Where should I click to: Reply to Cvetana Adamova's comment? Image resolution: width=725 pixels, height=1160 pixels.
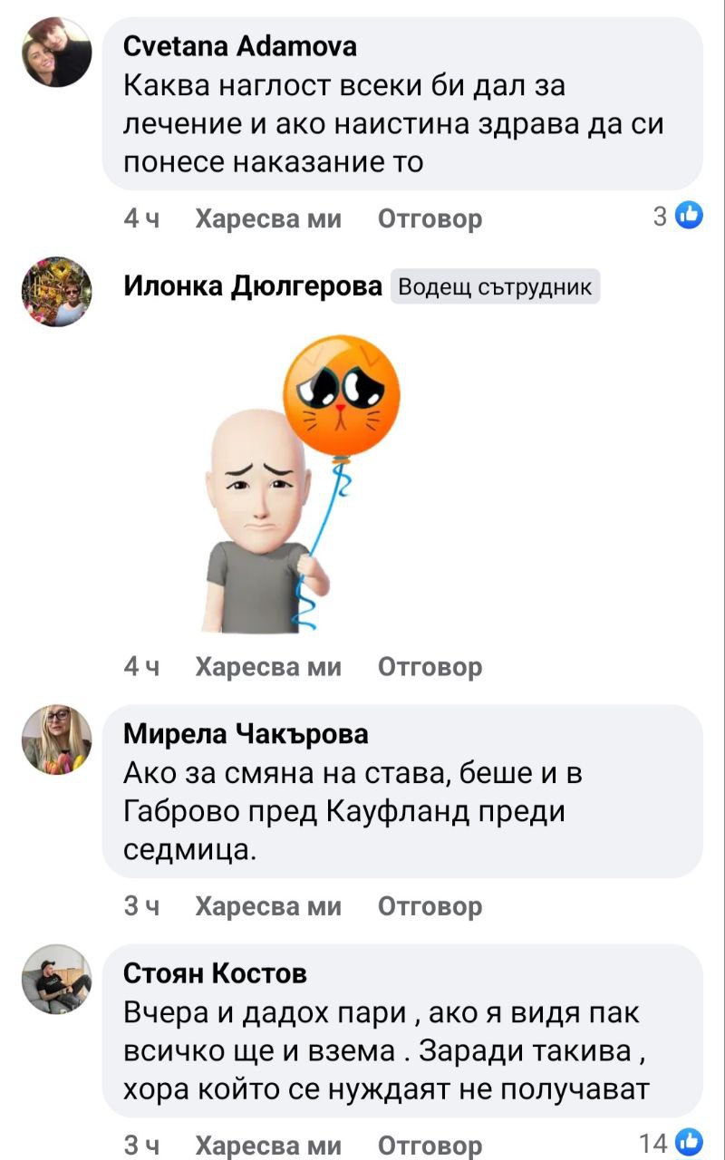click(x=430, y=218)
